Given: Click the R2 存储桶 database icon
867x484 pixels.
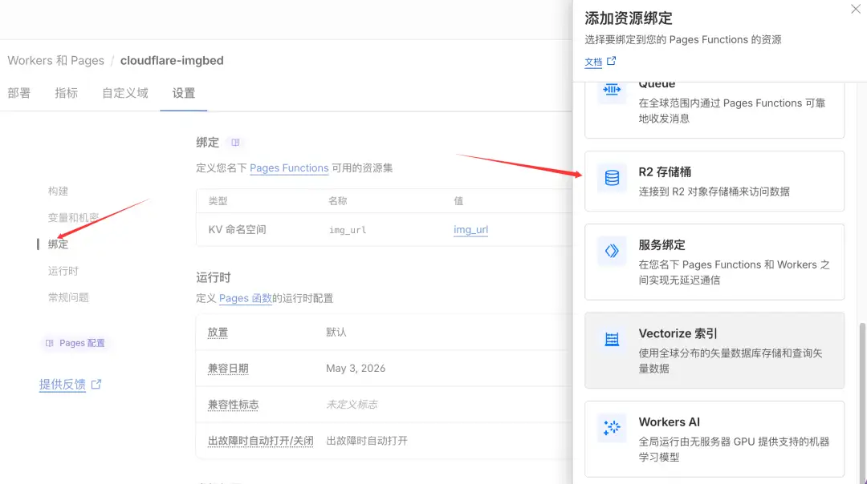Looking at the screenshot, I should point(612,178).
